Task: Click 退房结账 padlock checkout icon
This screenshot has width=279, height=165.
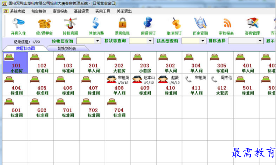Action: [x=122, y=23]
